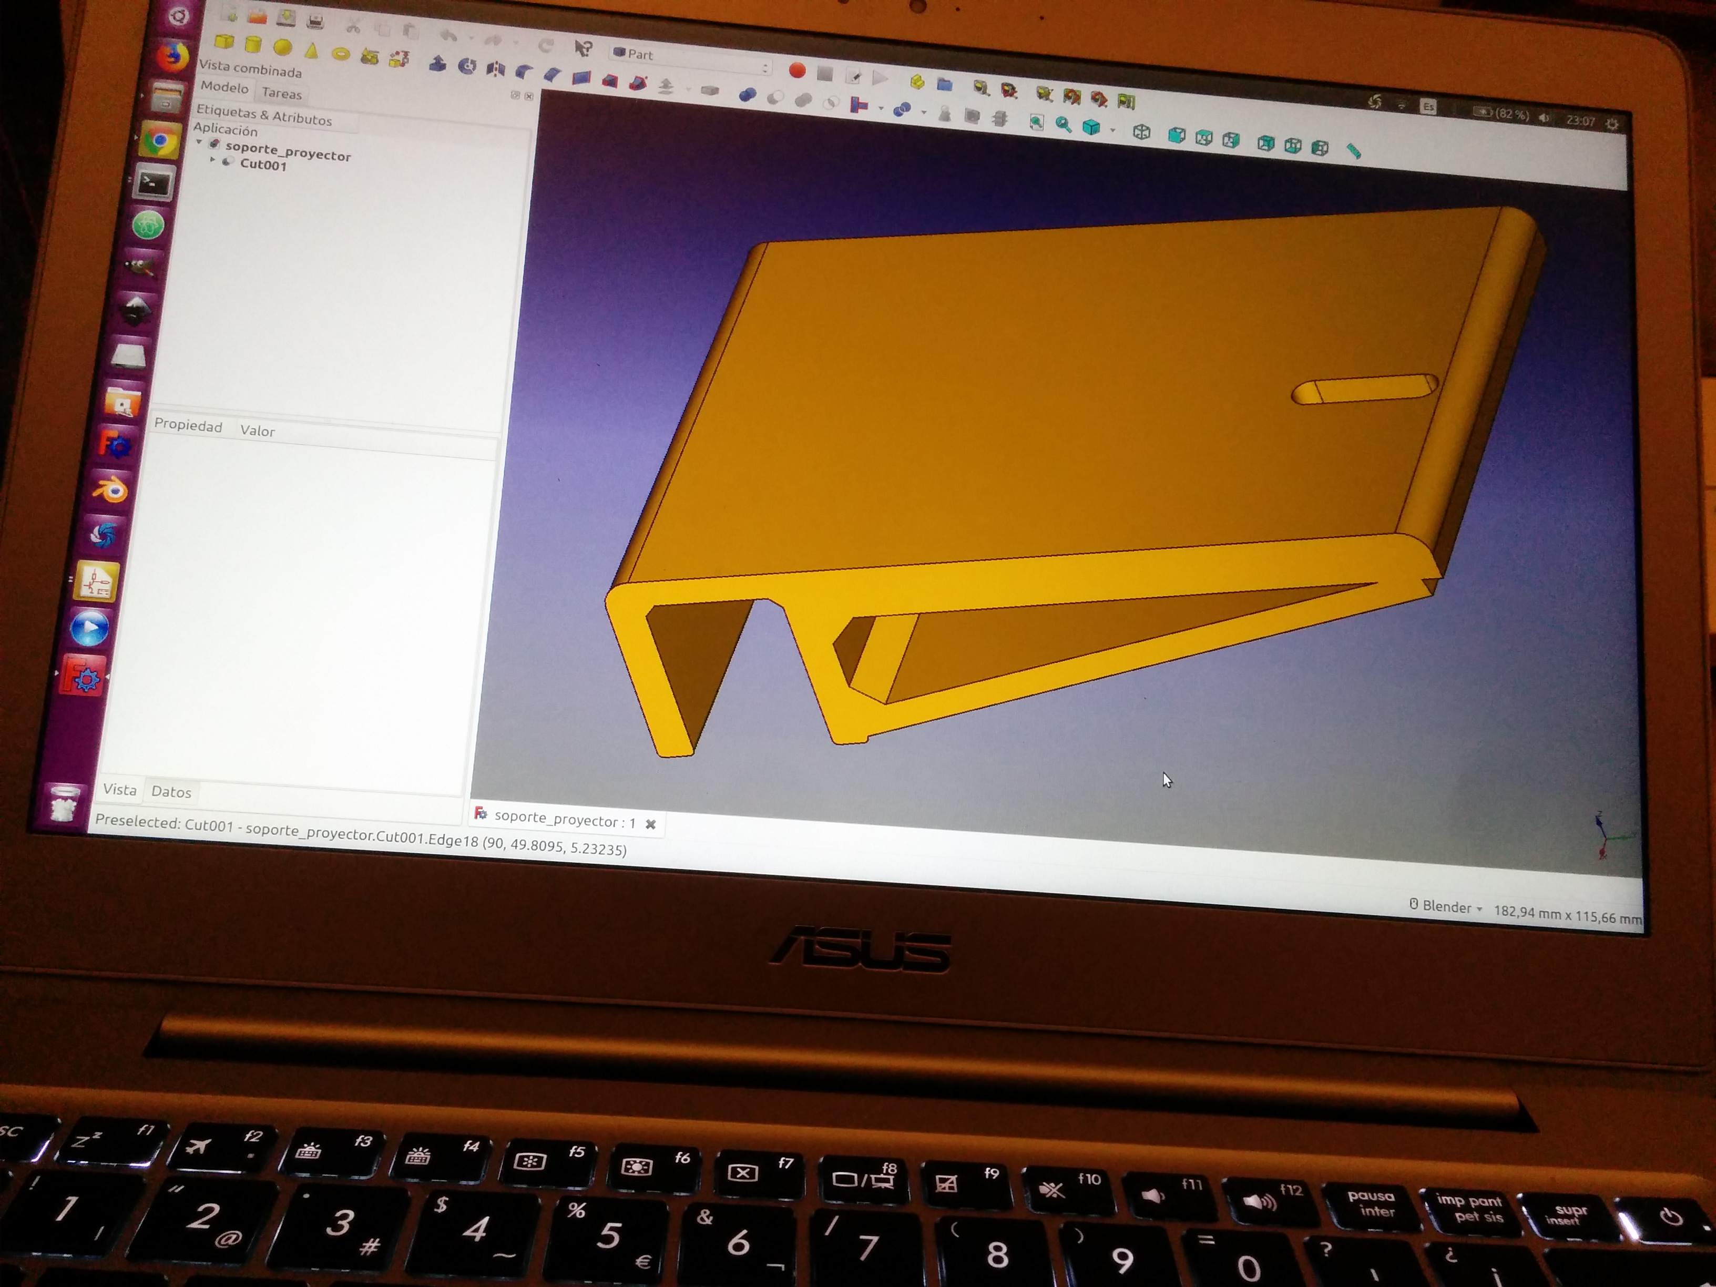Create a Sphere primitive solid
This screenshot has height=1287, width=1716.
(x=282, y=48)
